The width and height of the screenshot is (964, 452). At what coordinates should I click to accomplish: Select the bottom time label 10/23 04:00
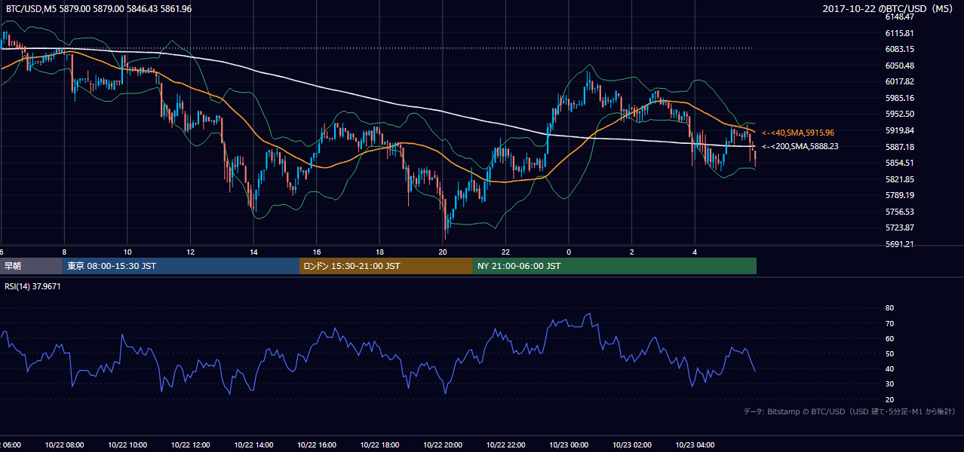point(695,445)
